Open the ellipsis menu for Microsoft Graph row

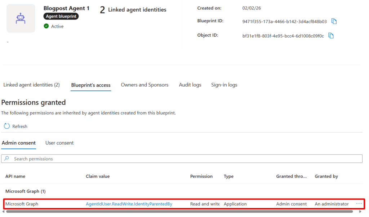click(x=359, y=204)
